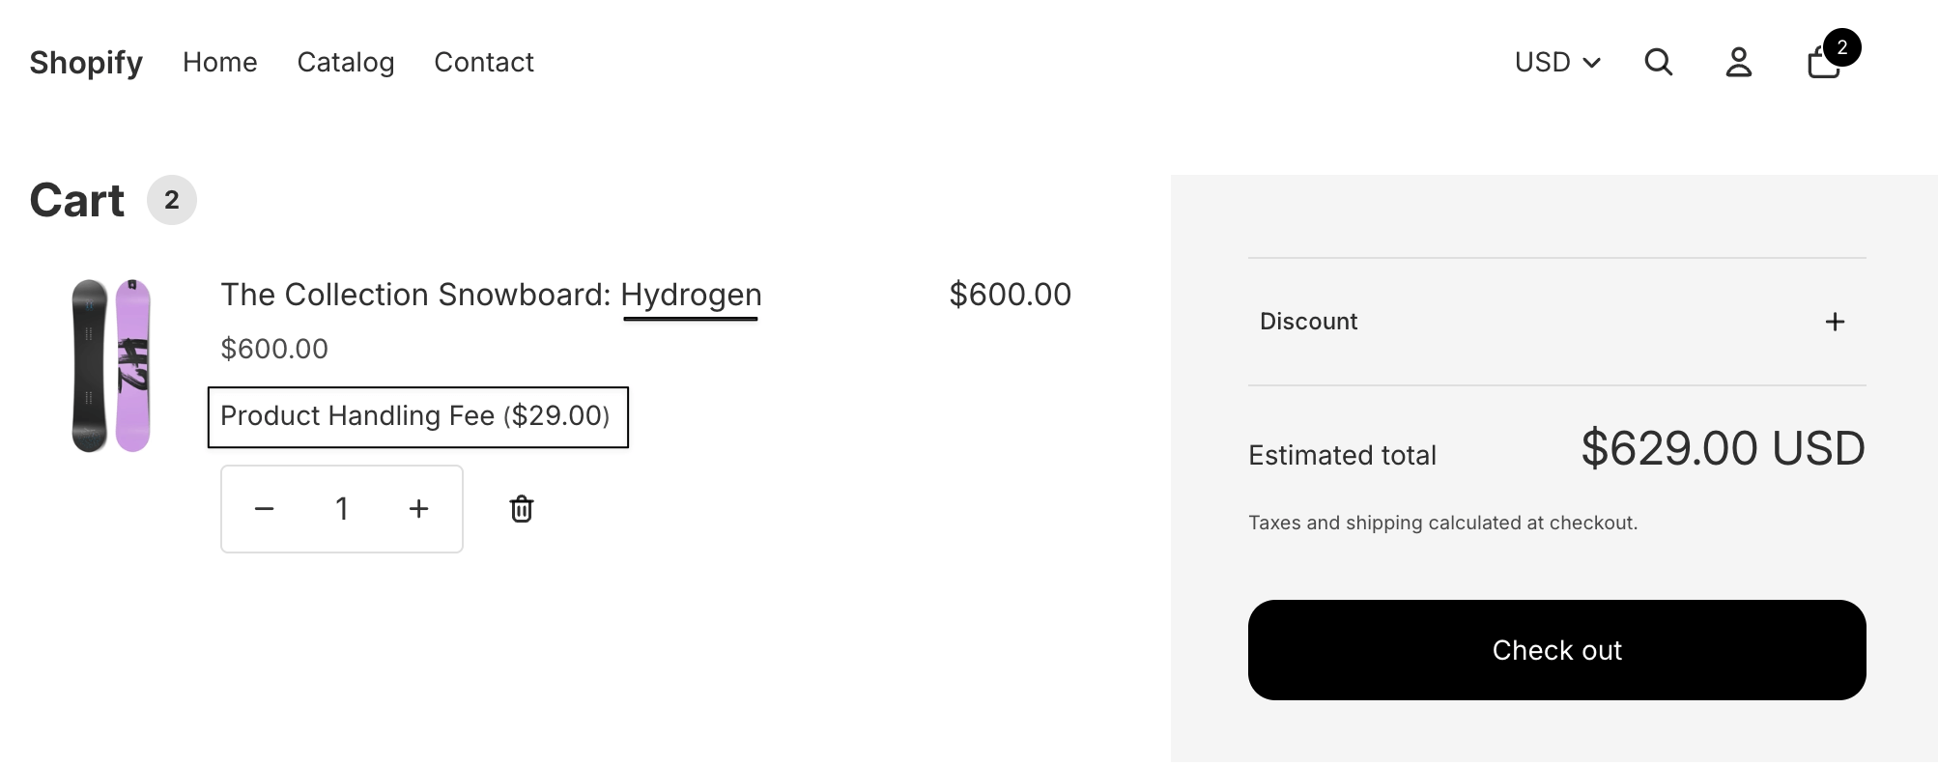Go to the Home menu item

coord(220,62)
